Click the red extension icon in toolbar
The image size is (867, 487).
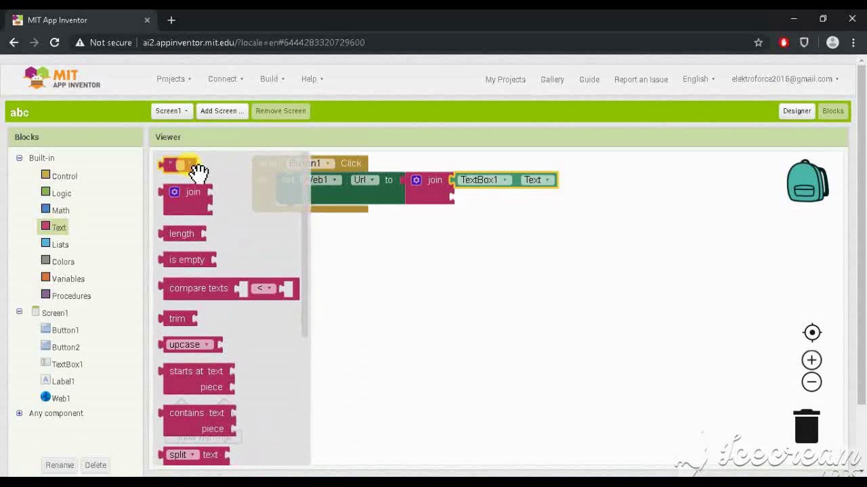click(784, 43)
